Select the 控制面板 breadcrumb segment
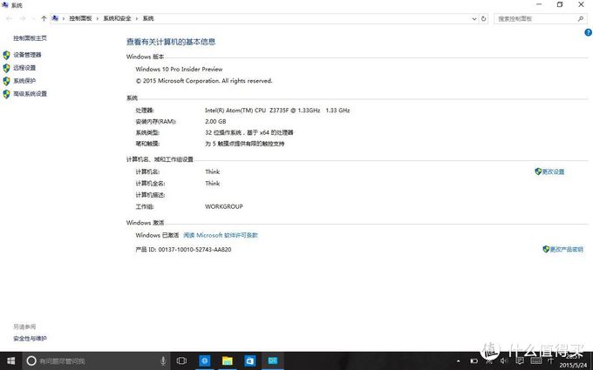This screenshot has width=593, height=370. click(80, 18)
